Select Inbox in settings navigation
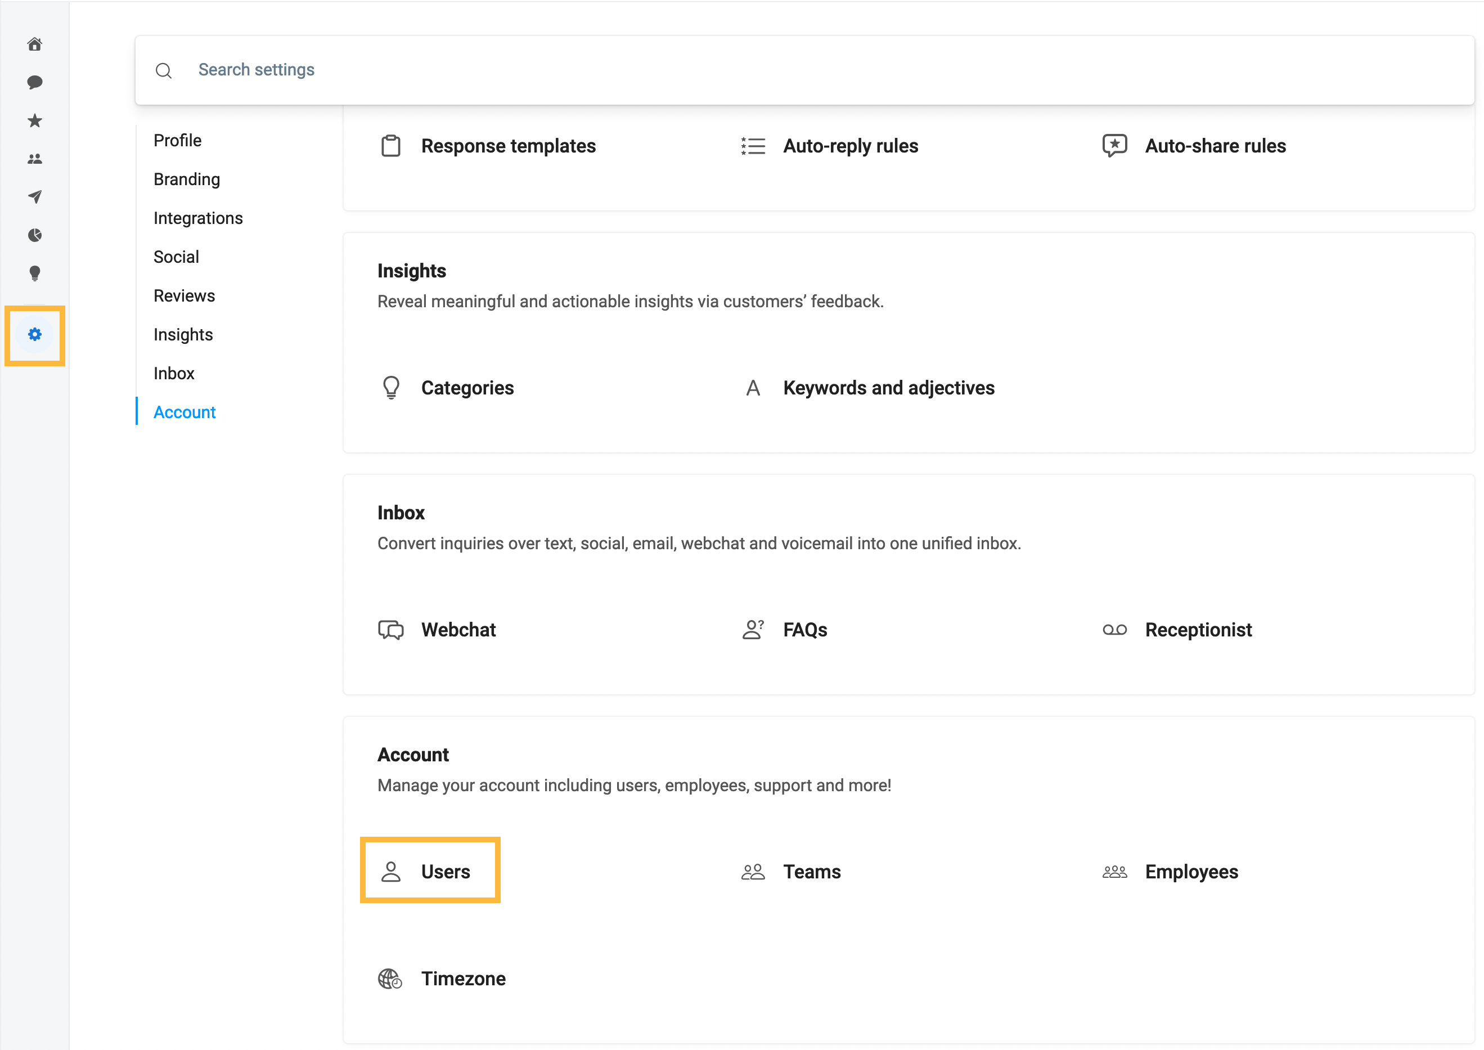 (x=174, y=373)
